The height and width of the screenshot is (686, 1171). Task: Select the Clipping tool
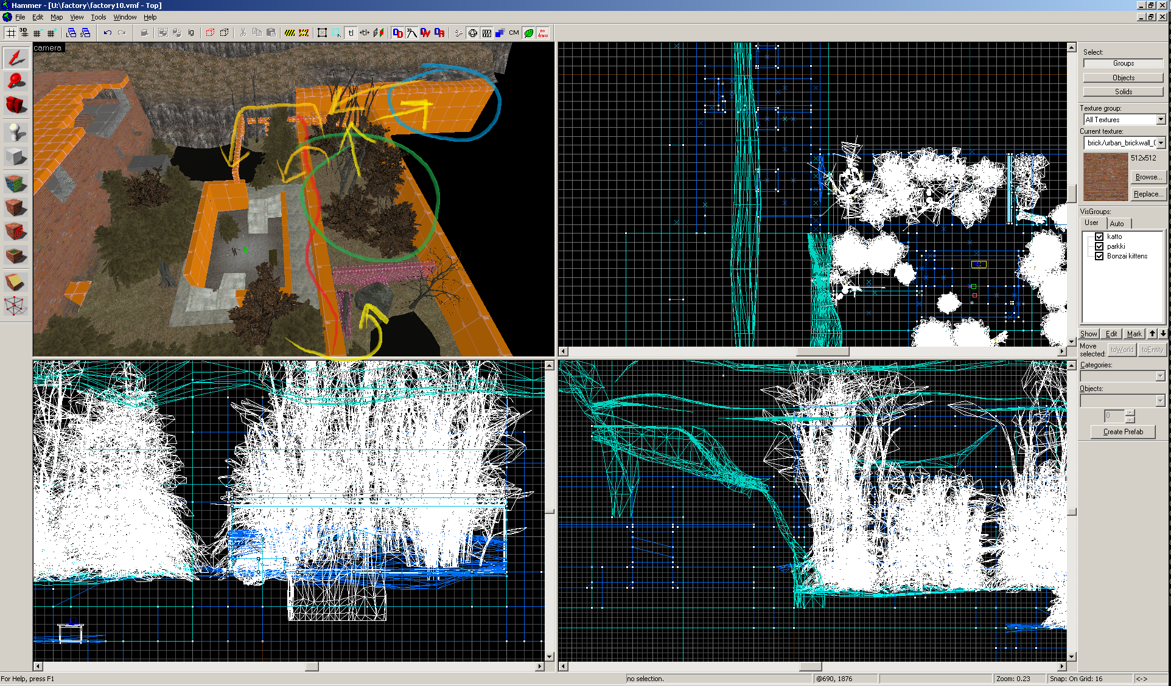[16, 282]
